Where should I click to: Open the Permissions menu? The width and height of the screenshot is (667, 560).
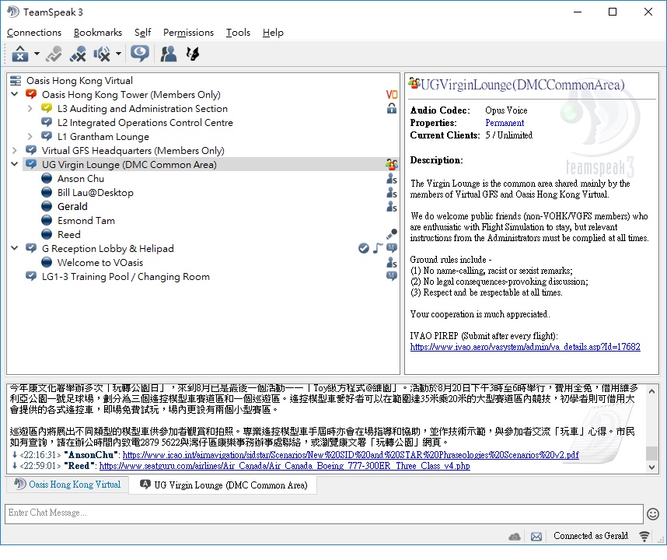coord(188,33)
